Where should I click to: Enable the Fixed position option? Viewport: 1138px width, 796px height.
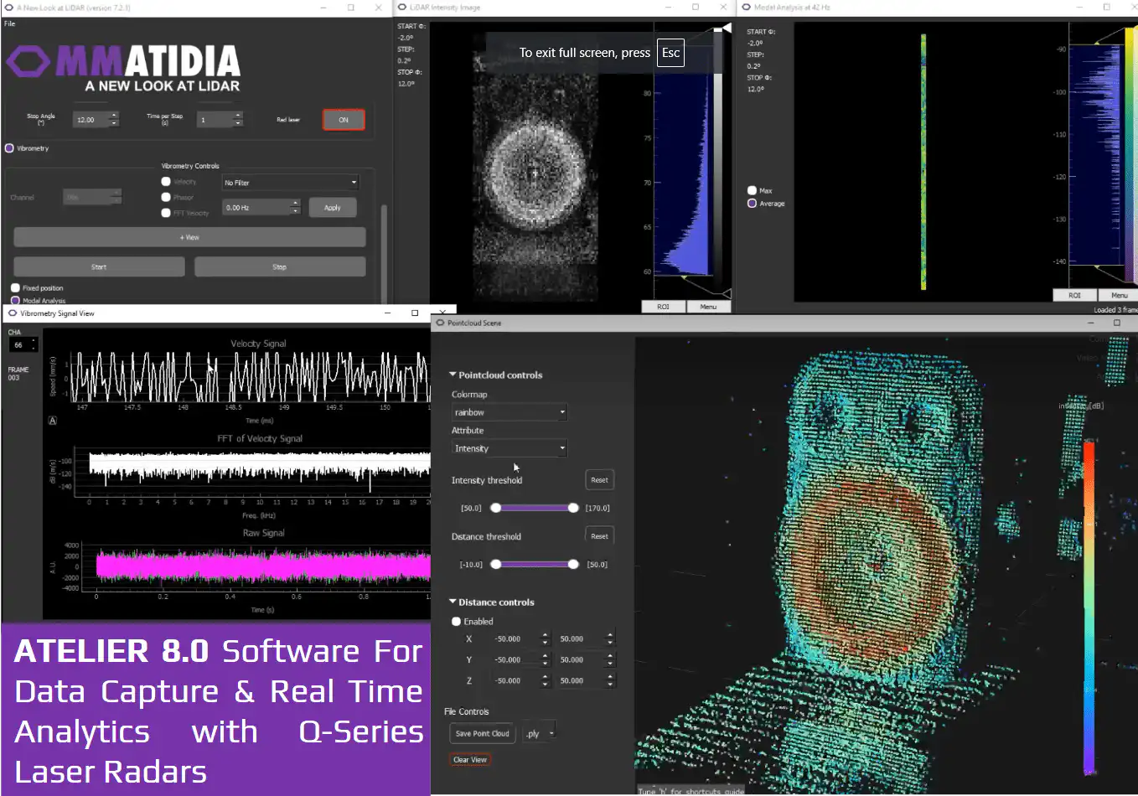coord(15,287)
